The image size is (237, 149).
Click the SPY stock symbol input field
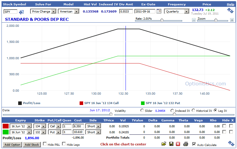(x=10, y=12)
